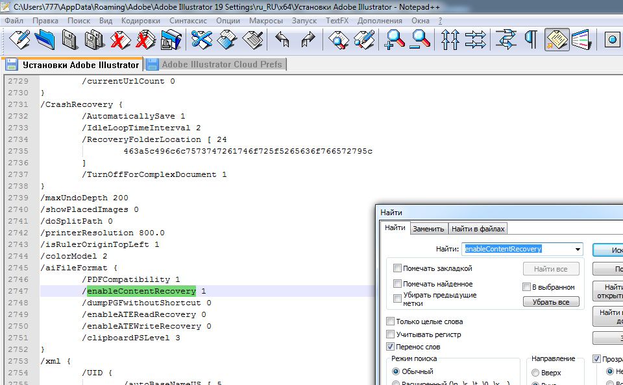This screenshot has height=385, width=623.
Task: Switch to the 'Adobe Illustrator Cloud Prefs' document tab
Action: [215, 64]
